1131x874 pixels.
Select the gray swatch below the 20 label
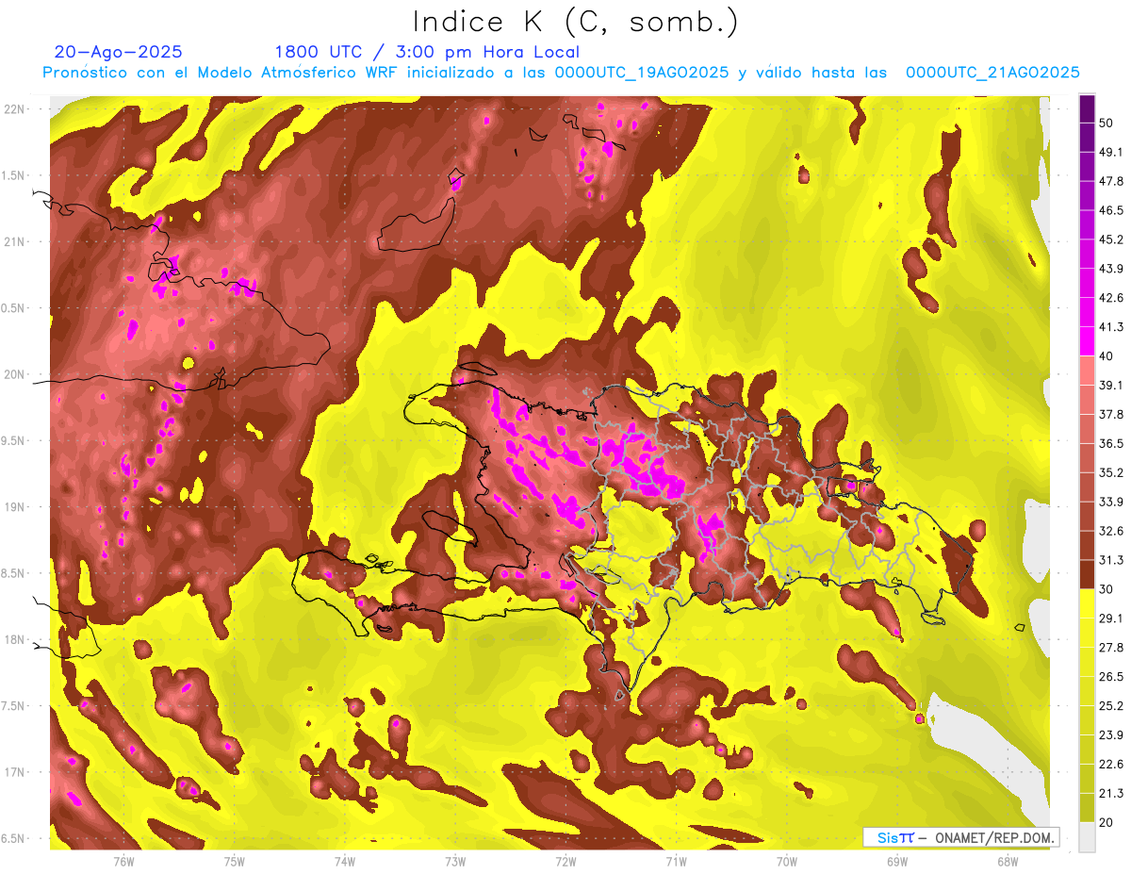tap(1087, 837)
